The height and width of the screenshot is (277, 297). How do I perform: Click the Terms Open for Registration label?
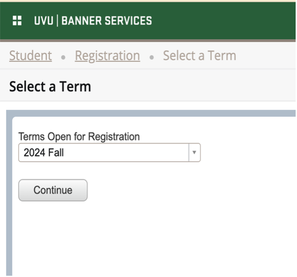point(79,136)
